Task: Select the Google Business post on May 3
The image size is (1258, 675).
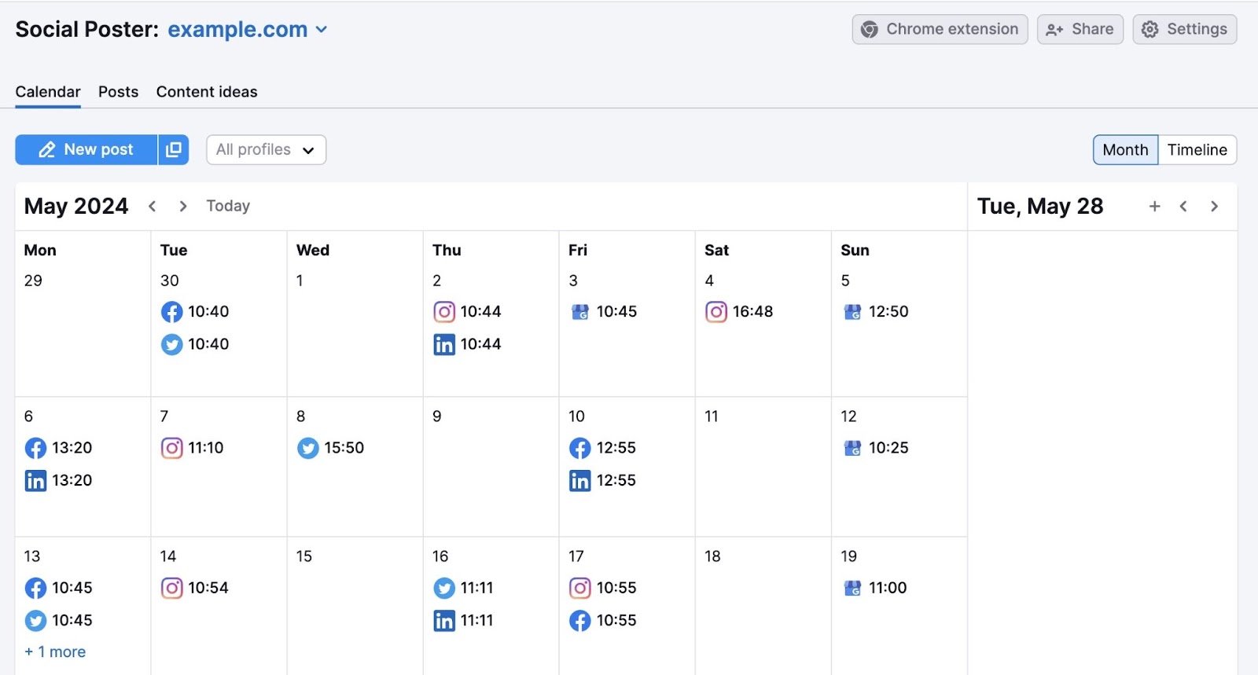Action: point(604,312)
